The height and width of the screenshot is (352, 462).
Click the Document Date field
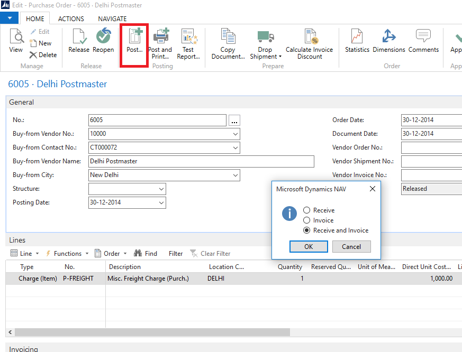431,134
